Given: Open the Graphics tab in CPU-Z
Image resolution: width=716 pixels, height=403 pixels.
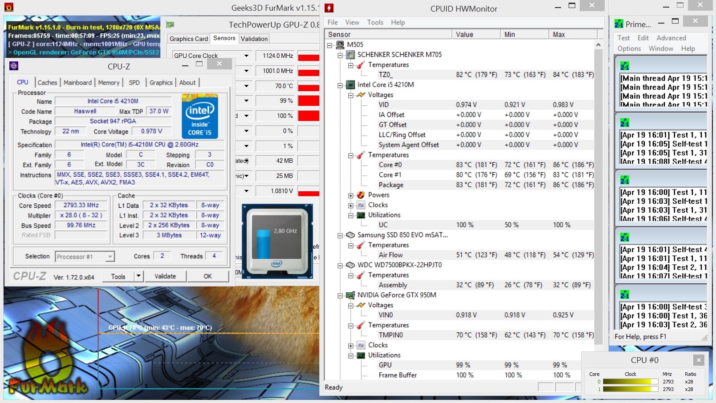Looking at the screenshot, I should click(161, 83).
